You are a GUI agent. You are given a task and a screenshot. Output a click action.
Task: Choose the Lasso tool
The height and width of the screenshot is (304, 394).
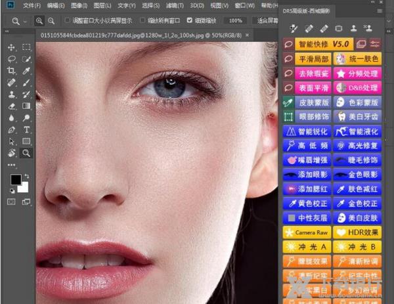click(11, 59)
